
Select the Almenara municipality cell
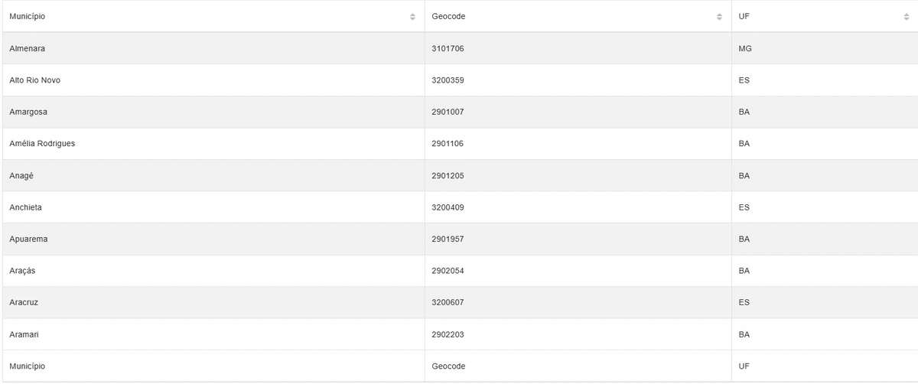28,49
